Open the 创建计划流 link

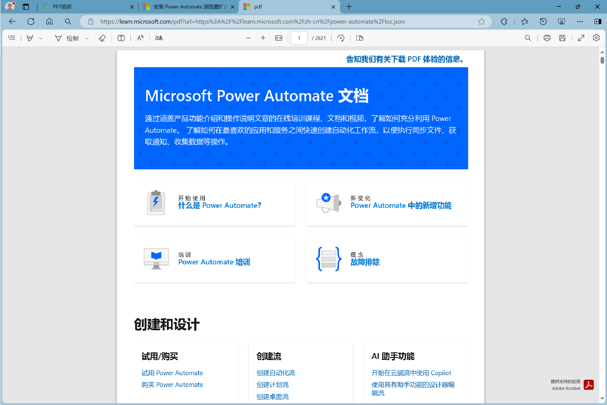click(x=273, y=385)
